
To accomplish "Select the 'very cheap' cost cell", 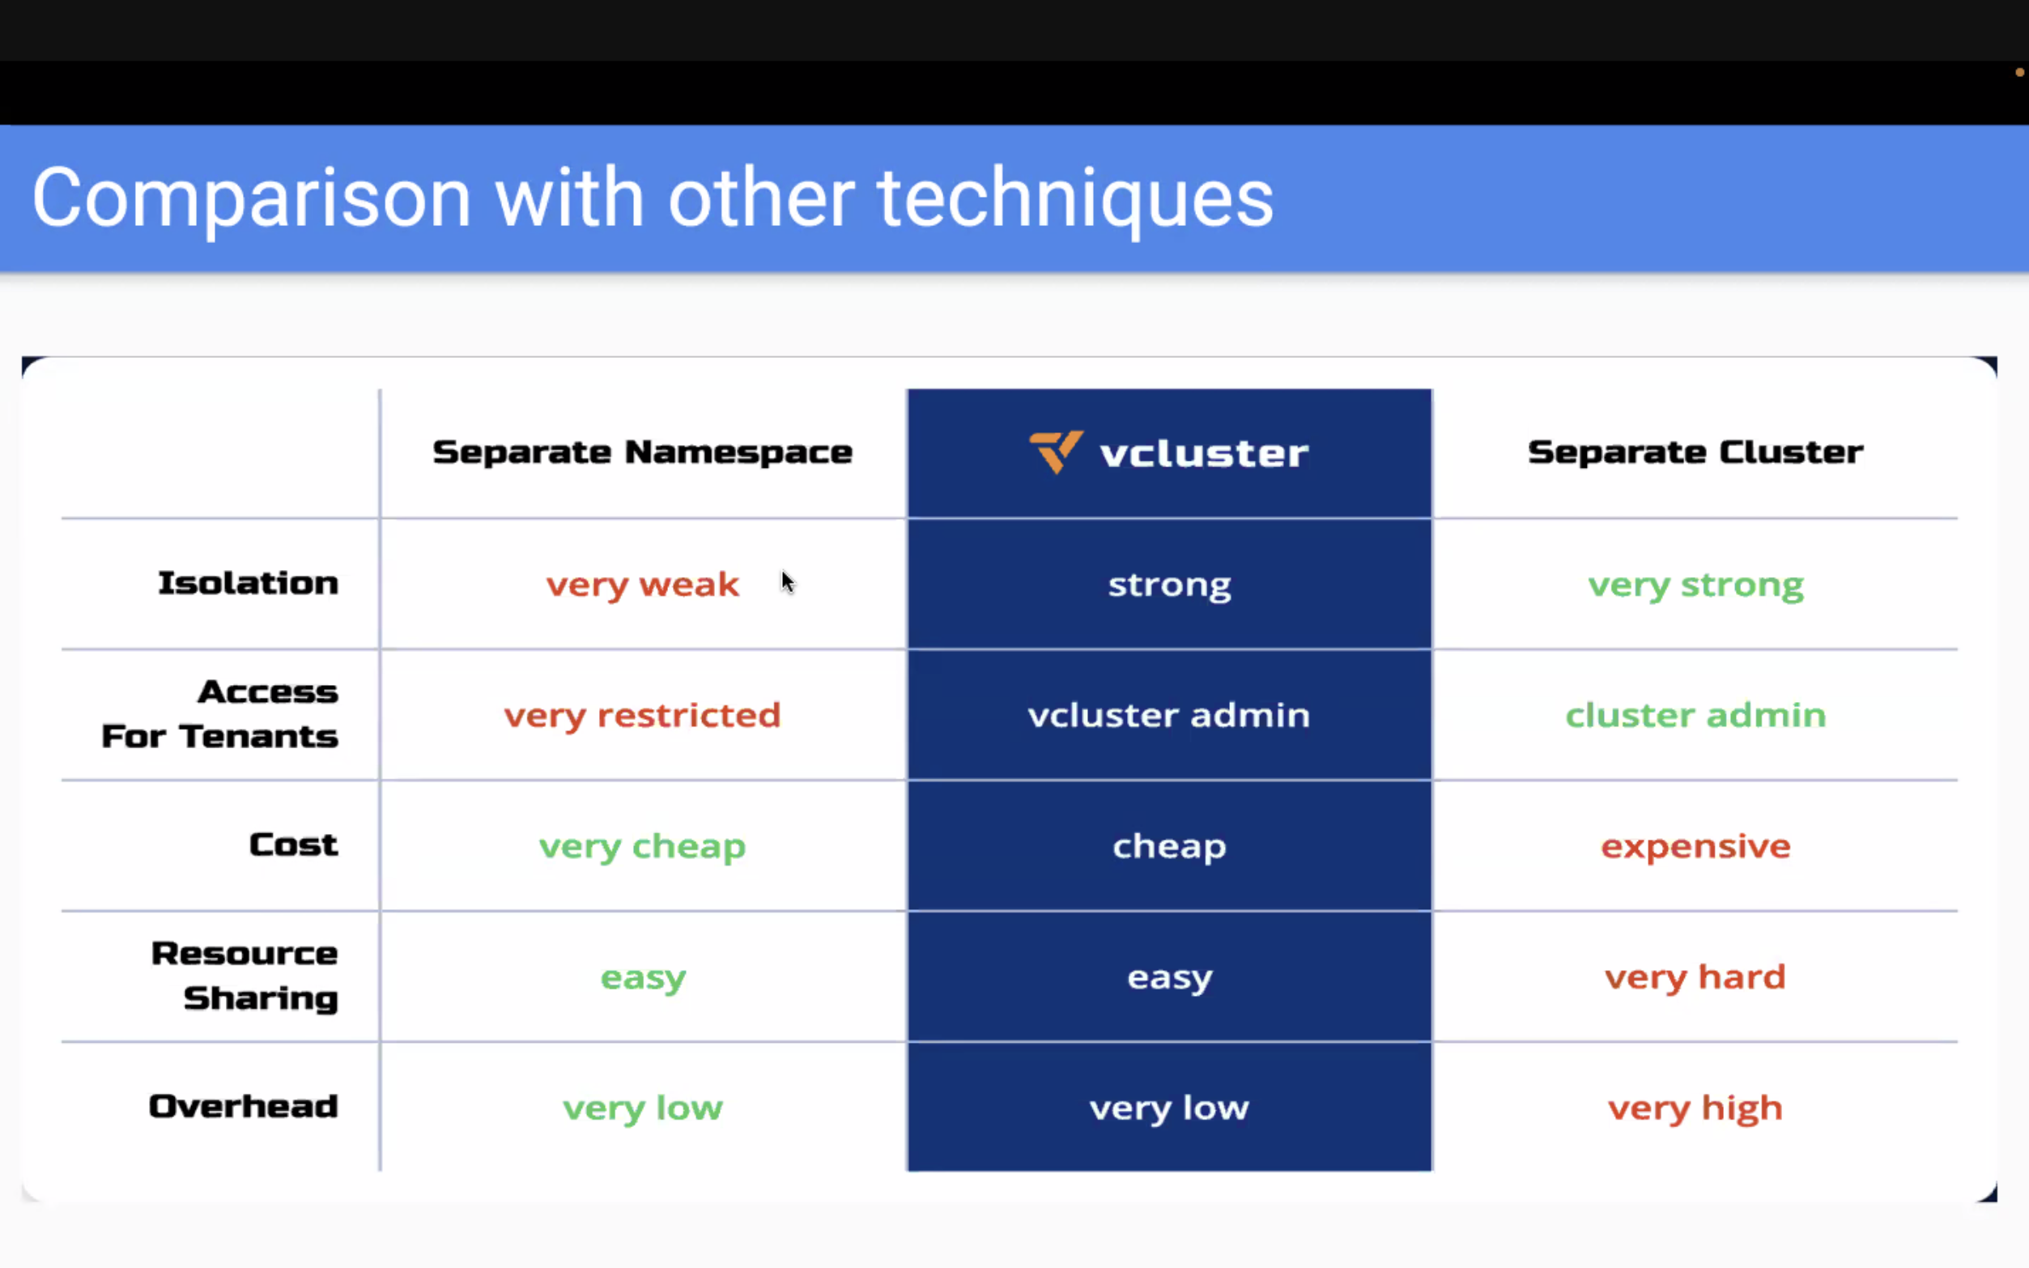I will coord(642,847).
